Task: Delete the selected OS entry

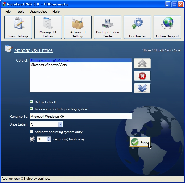Action: click(142, 76)
